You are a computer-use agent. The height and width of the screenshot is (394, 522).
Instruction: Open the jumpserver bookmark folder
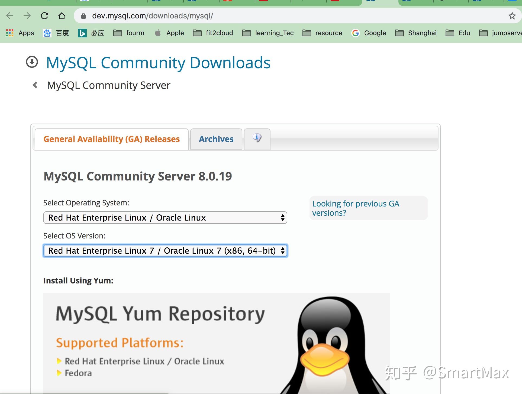(x=500, y=33)
